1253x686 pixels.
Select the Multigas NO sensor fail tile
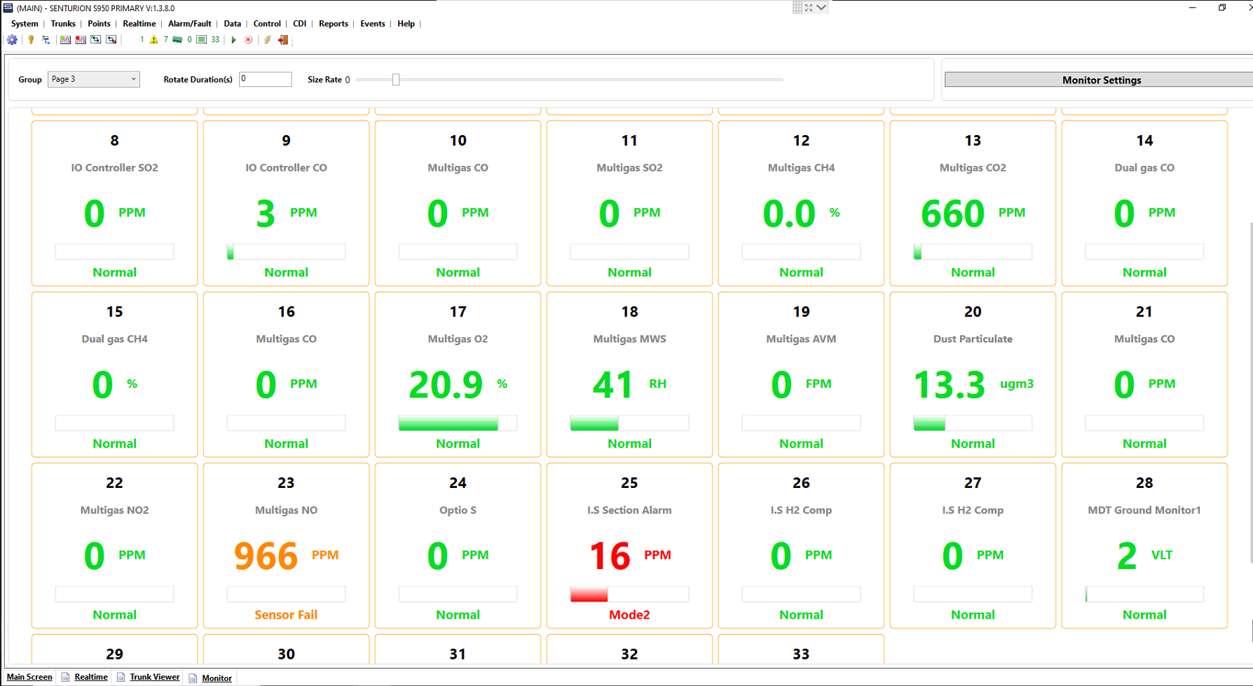[x=286, y=546]
